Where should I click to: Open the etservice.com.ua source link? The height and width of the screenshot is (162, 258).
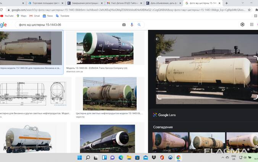[x=74, y=71]
